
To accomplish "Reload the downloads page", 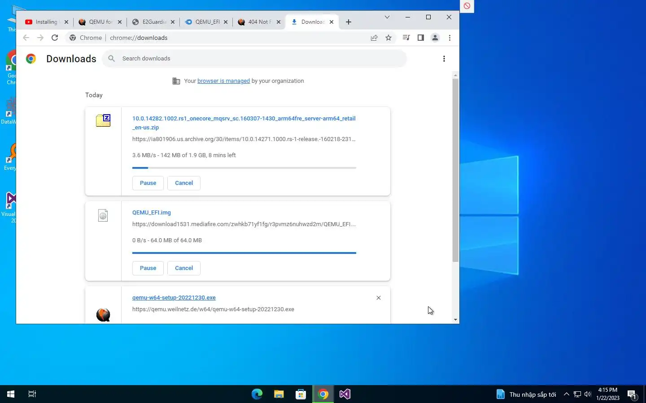I will click(x=55, y=38).
